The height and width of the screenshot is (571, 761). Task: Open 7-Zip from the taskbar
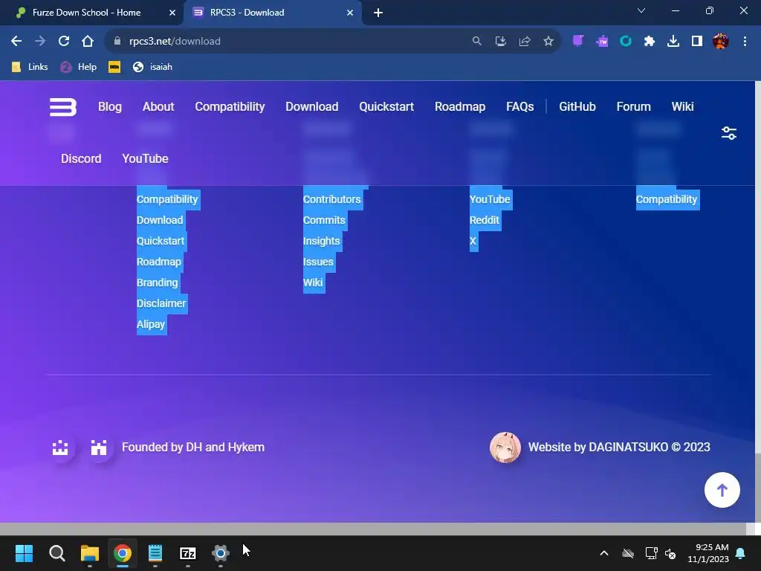click(188, 553)
